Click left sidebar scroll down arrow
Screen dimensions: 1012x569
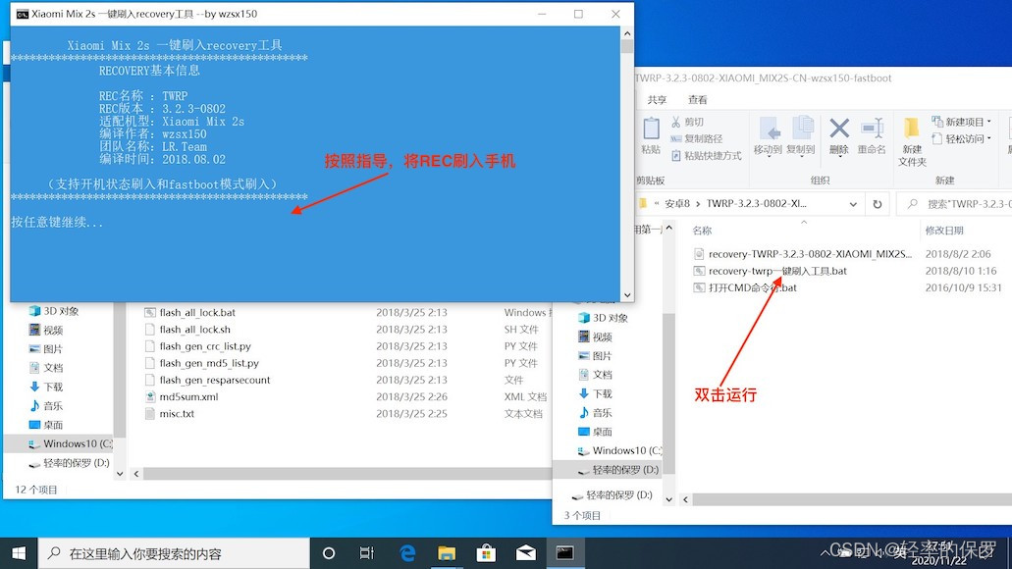click(120, 474)
